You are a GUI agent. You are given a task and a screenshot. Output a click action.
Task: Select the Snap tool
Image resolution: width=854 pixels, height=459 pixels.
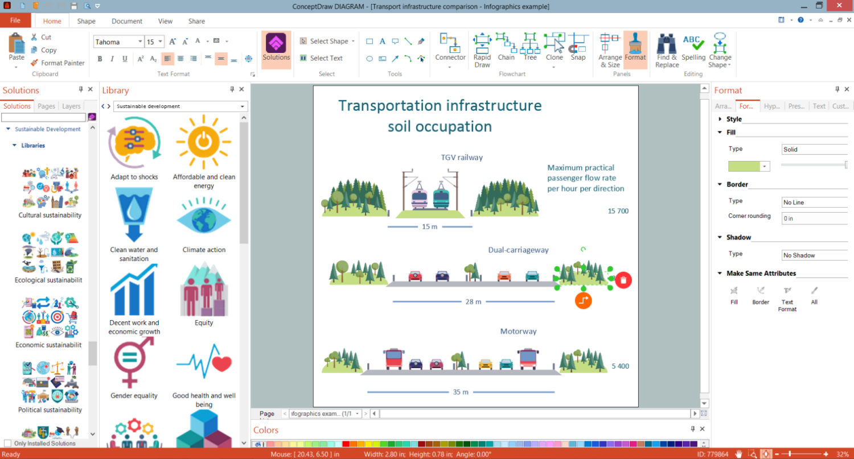click(x=578, y=47)
